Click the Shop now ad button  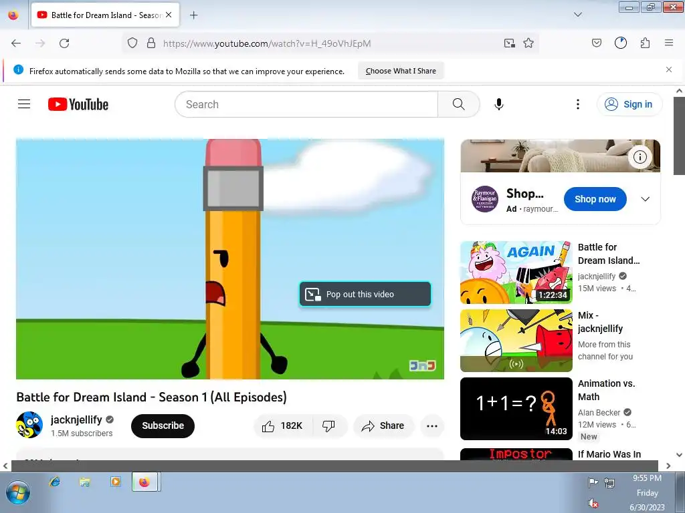[x=595, y=199]
